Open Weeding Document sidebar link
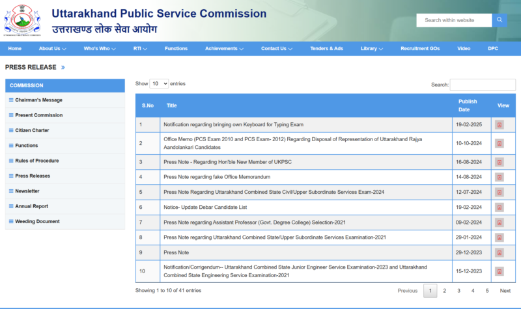Viewport: 521px width, 309px height. (x=37, y=222)
